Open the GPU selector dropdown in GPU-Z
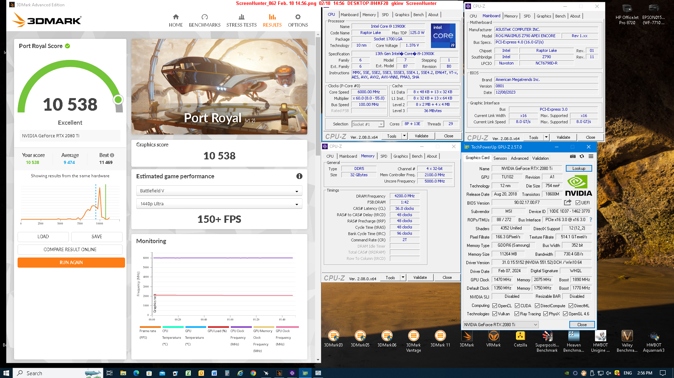The image size is (674, 378). [500, 325]
